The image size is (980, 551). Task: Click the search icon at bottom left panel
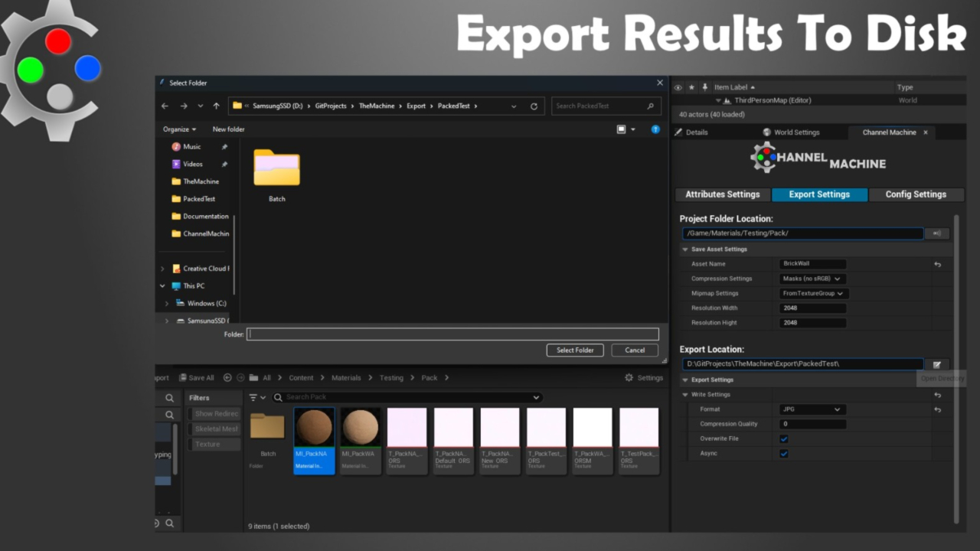[169, 523]
